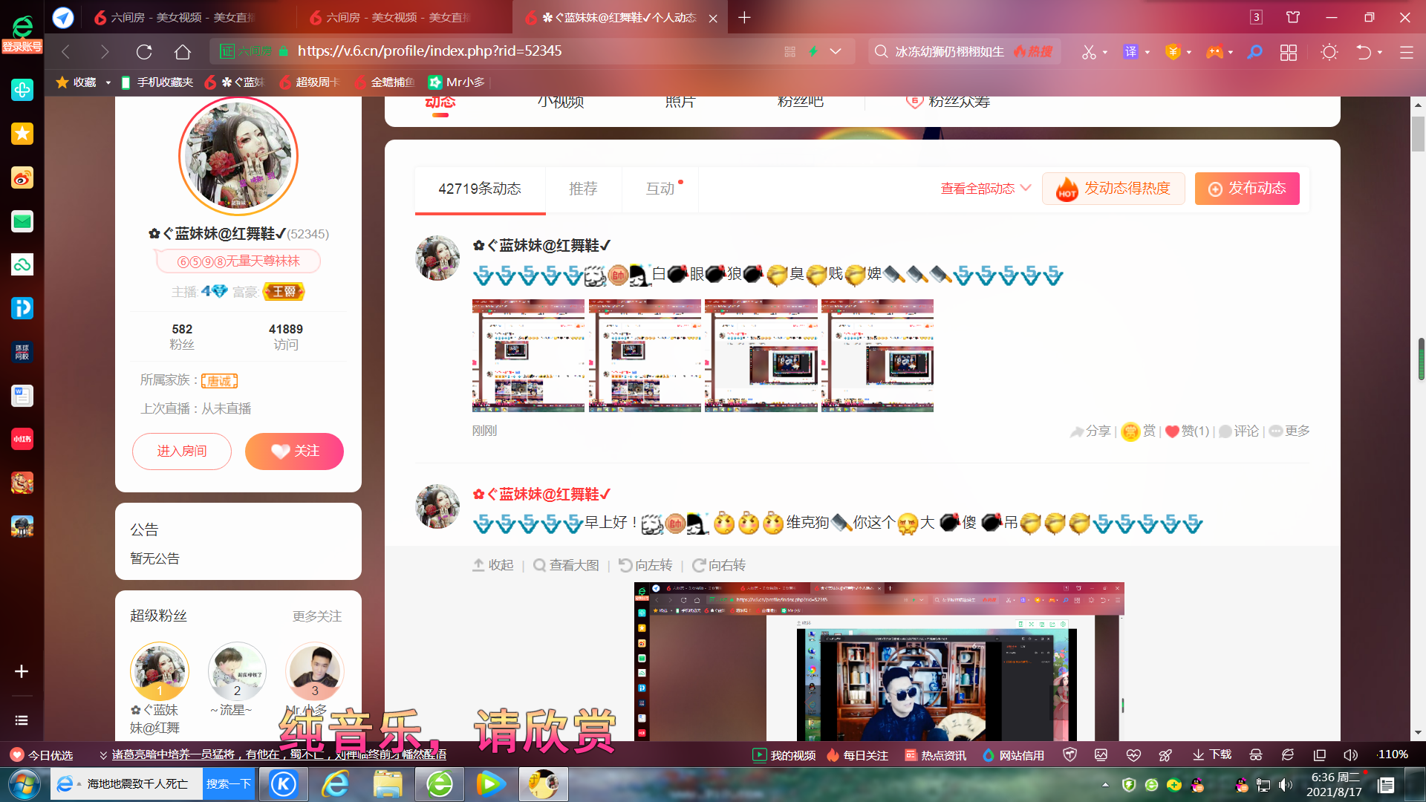The width and height of the screenshot is (1426, 802).
Task: Toggle the volume icon in the status bar
Action: pos(1350,754)
